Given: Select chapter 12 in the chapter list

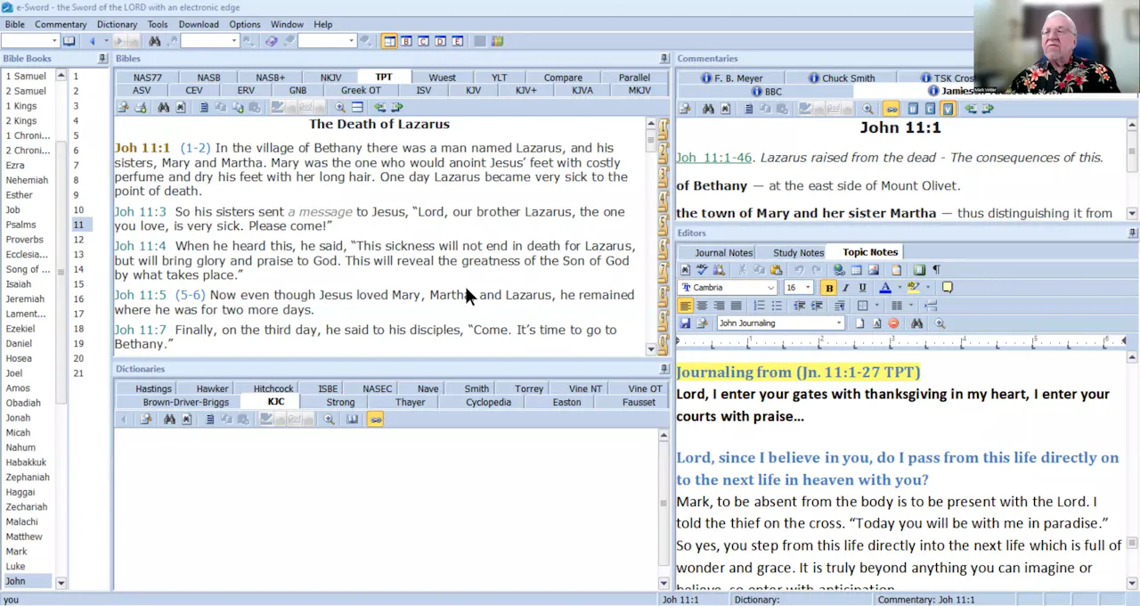Looking at the screenshot, I should 78,240.
